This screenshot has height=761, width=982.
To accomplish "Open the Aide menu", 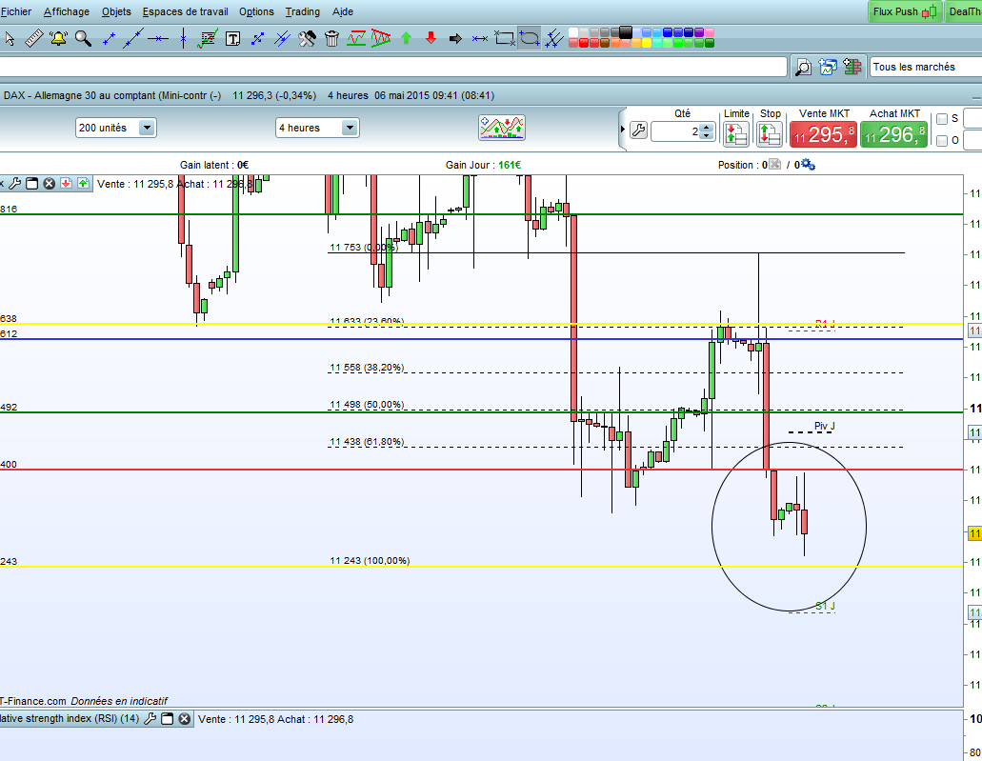I will (343, 11).
